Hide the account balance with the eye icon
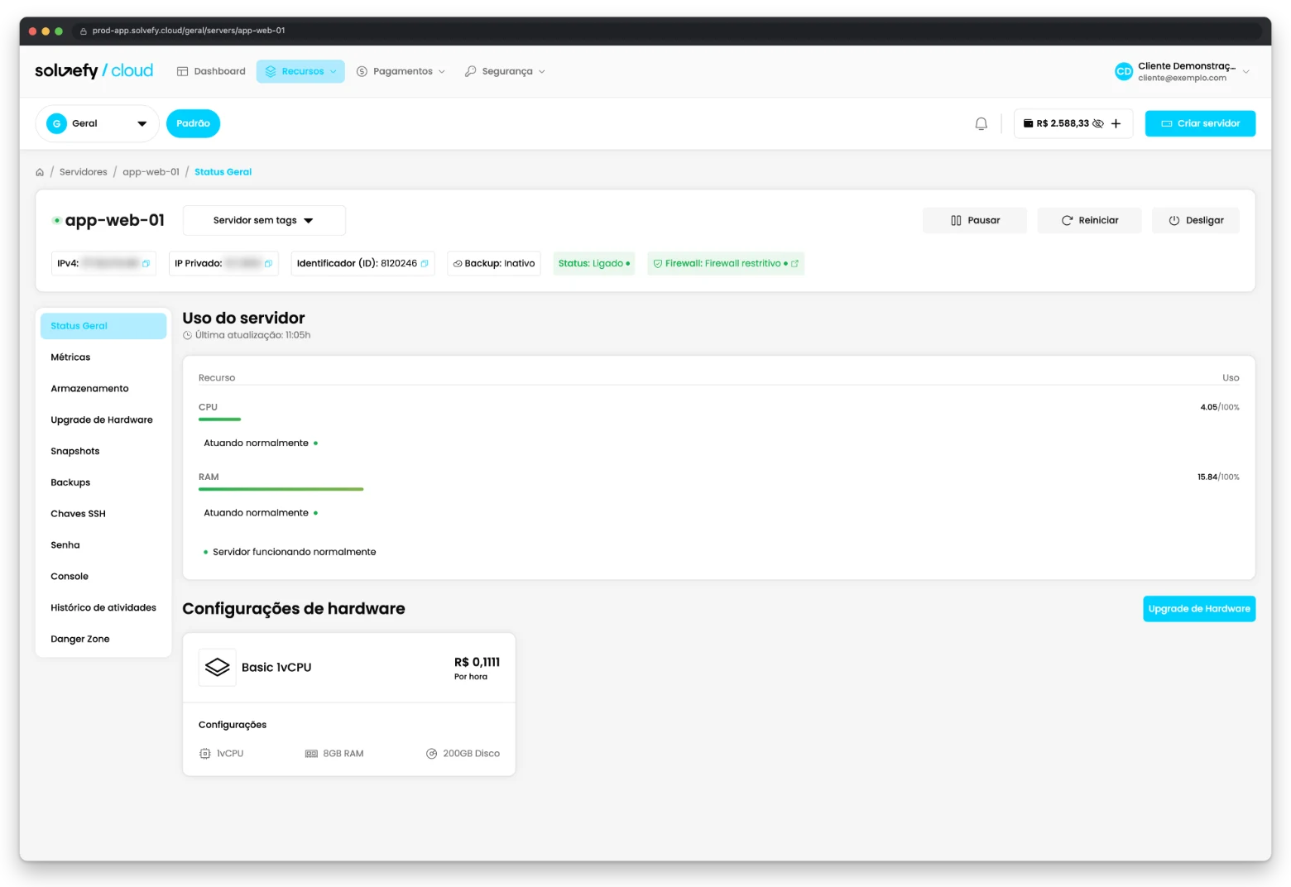The width and height of the screenshot is (1291, 887). tap(1098, 124)
